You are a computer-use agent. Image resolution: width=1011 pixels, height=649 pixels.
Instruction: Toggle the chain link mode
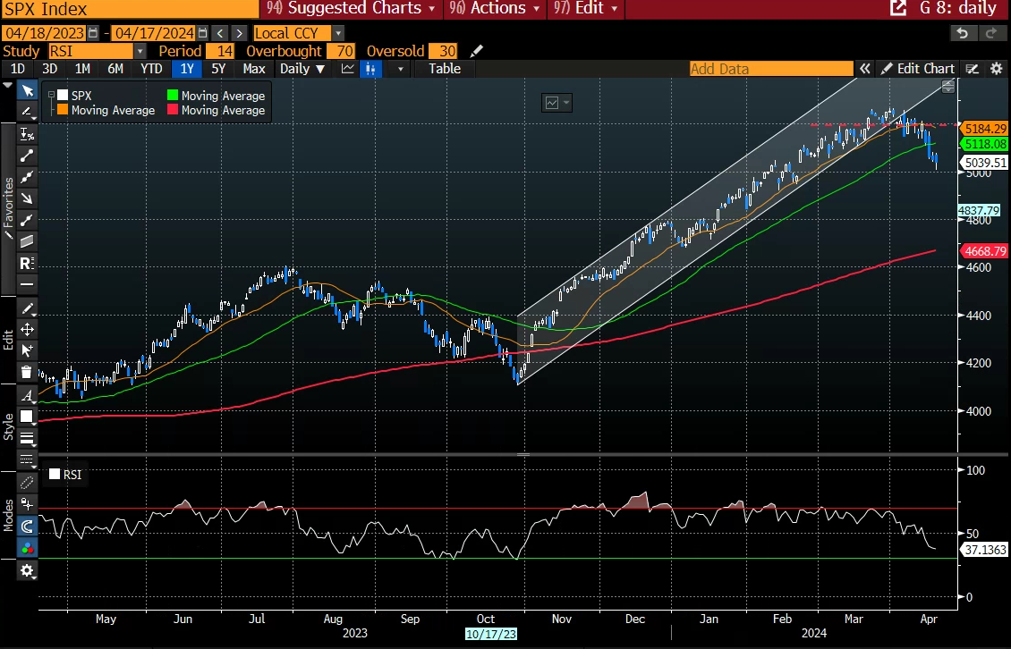[27, 482]
